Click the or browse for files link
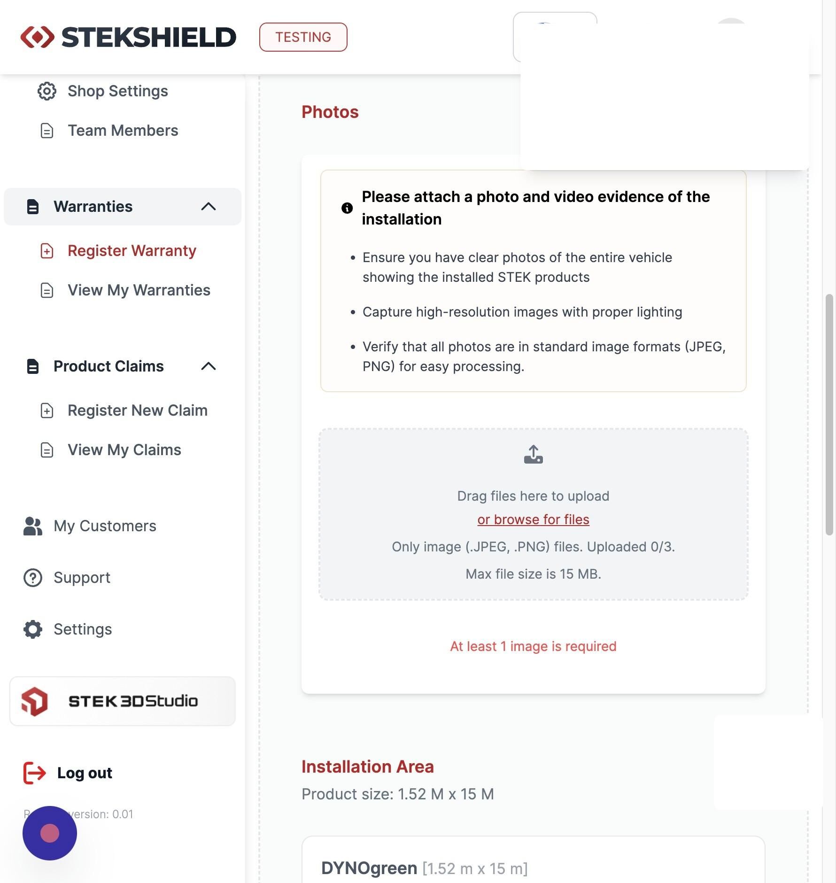The image size is (836, 883). click(x=533, y=519)
